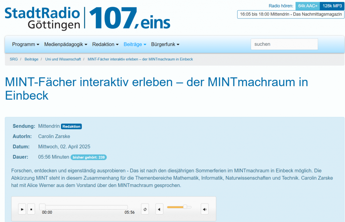Open the Programm dropdown menu
Viewport: 345px width, 222px height.
[26, 44]
